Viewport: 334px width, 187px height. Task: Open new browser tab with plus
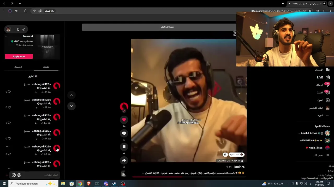click(x=283, y=3)
